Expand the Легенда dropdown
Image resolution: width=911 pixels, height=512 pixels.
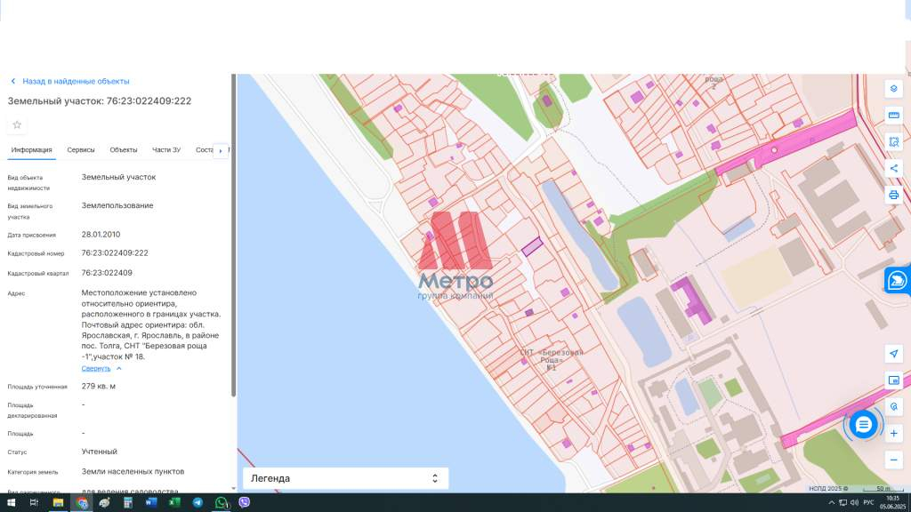(345, 478)
